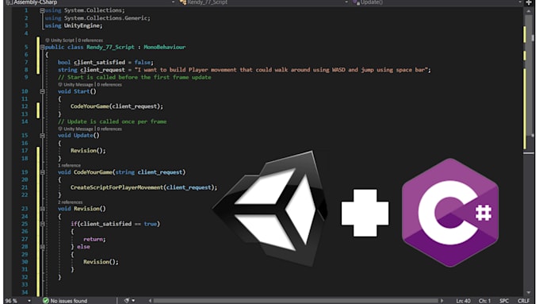Collapse the CodeYourGame method at line 19
Image resolution: width=539 pixels, height=304 pixels.
(42, 172)
